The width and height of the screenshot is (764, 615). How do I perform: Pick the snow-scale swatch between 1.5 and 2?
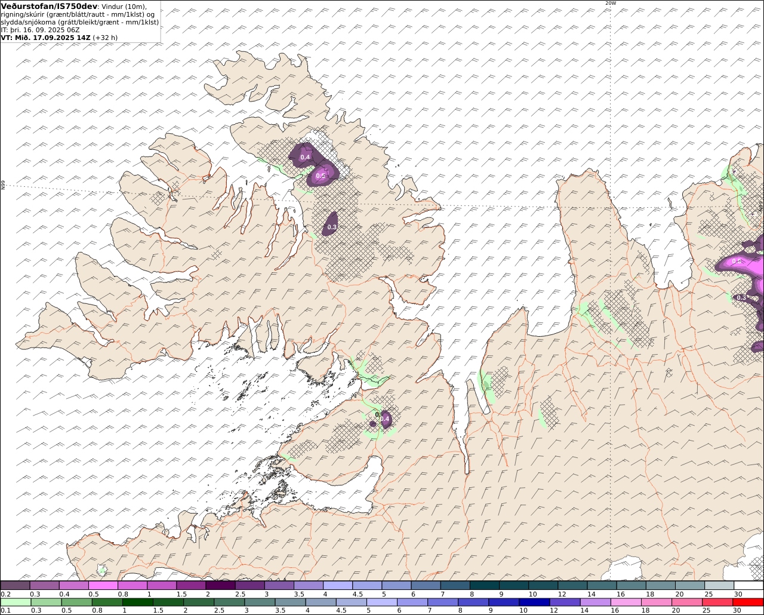(191, 585)
